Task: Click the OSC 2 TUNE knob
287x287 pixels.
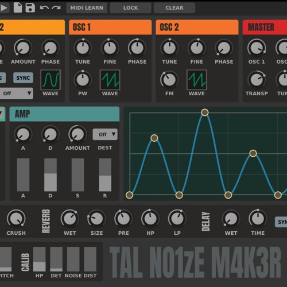Action: tap(169, 48)
